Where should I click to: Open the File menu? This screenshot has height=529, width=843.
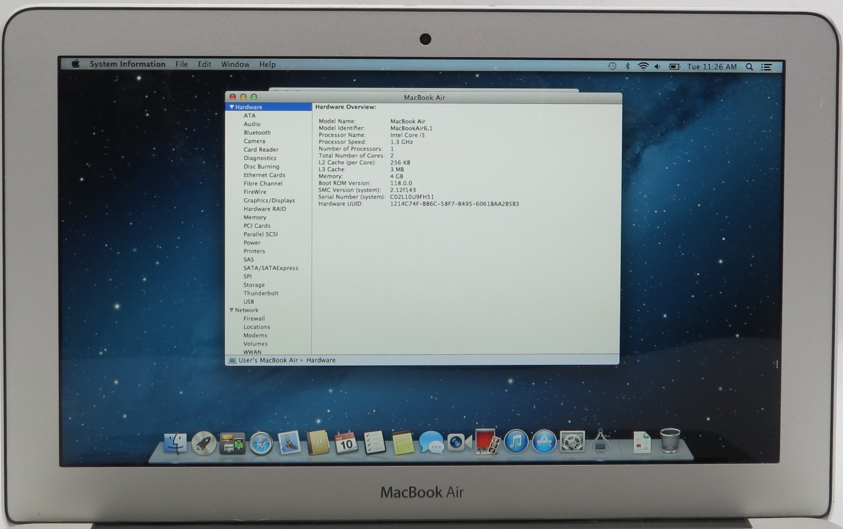(x=182, y=64)
